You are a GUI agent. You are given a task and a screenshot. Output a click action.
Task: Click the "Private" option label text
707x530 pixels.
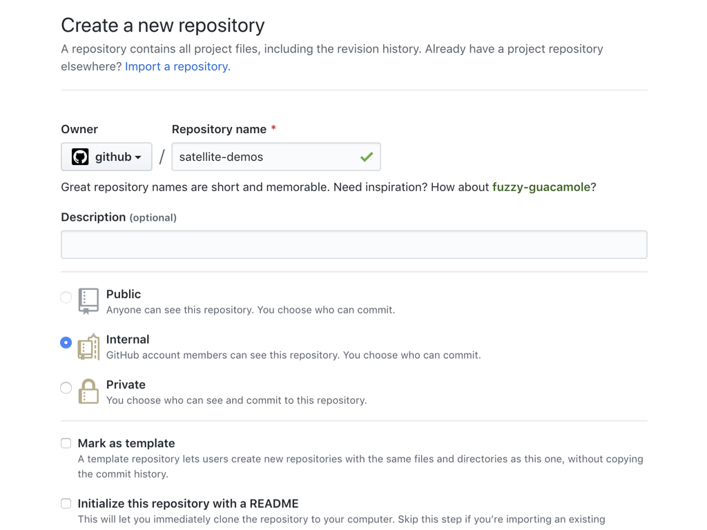click(126, 384)
